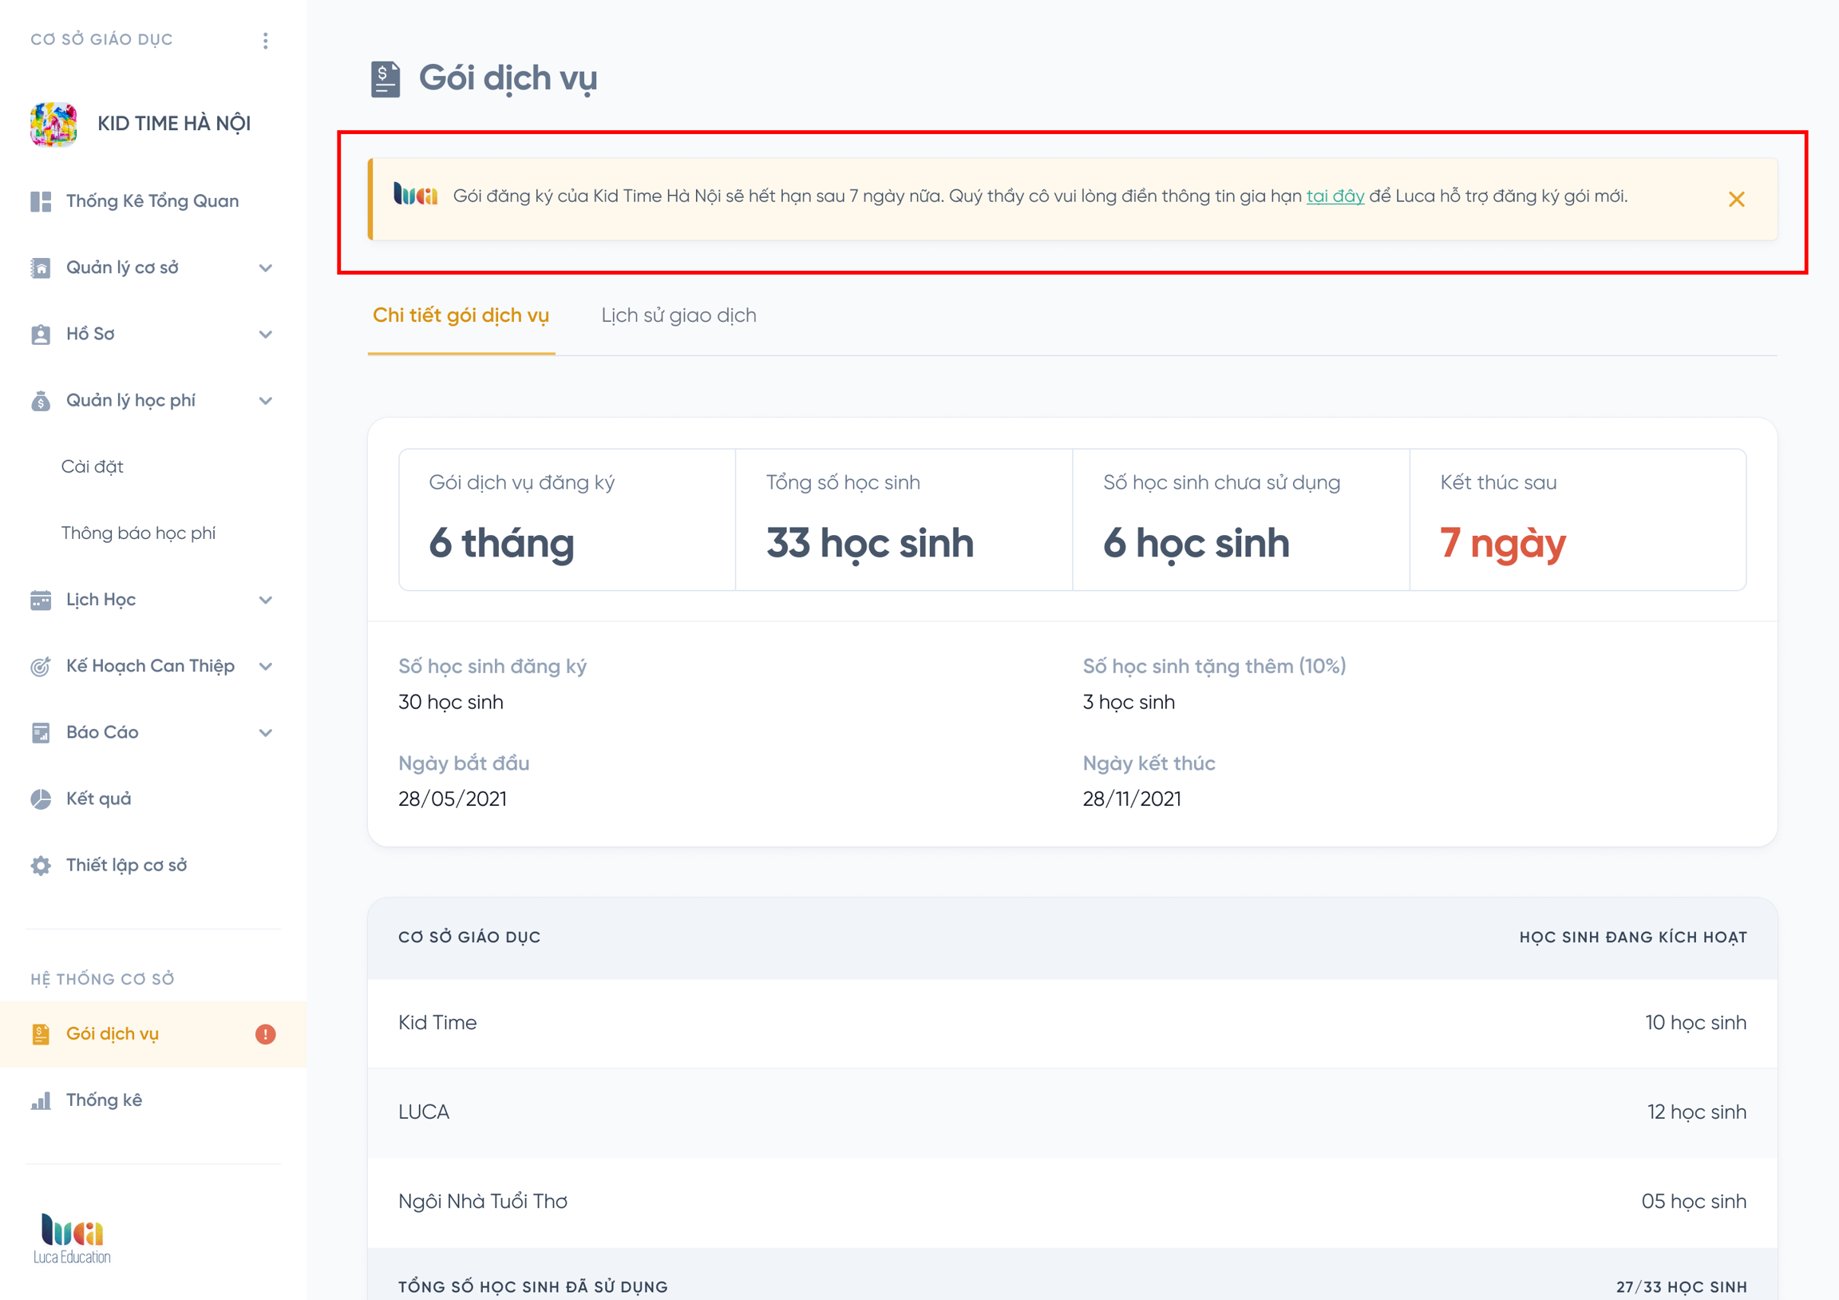Open Thiết lập cơ sở gear icon

click(41, 866)
